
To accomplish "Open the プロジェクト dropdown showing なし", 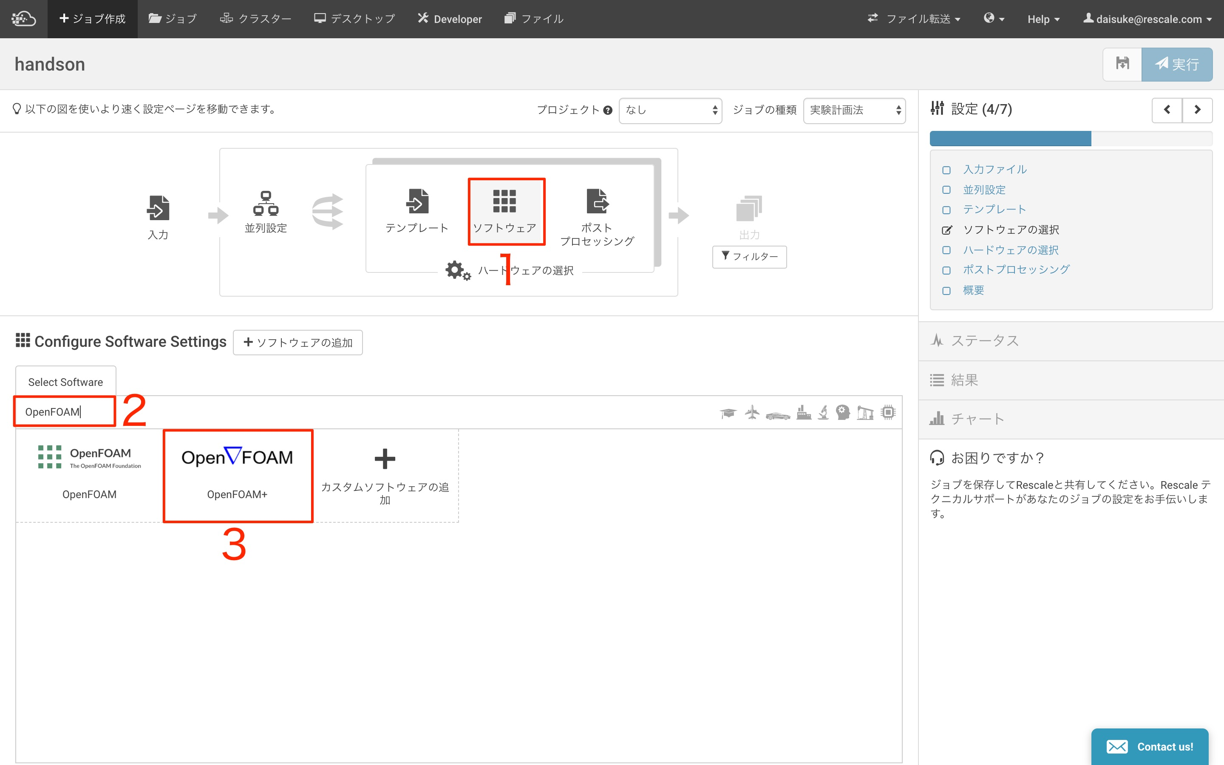I will coord(670,110).
